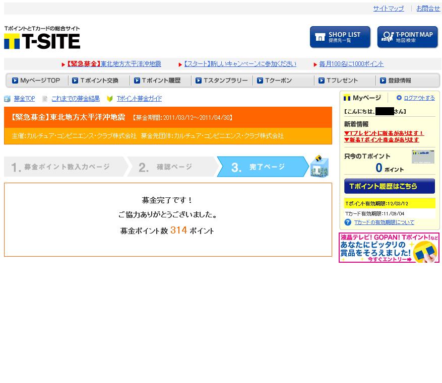Click the red arrow before 緊急募金 link

click(63, 64)
